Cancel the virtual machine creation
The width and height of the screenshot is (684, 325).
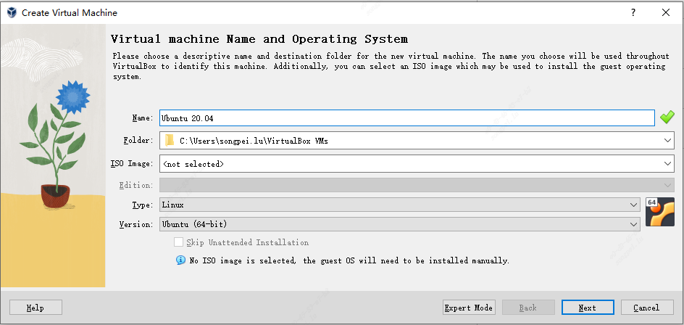647,308
